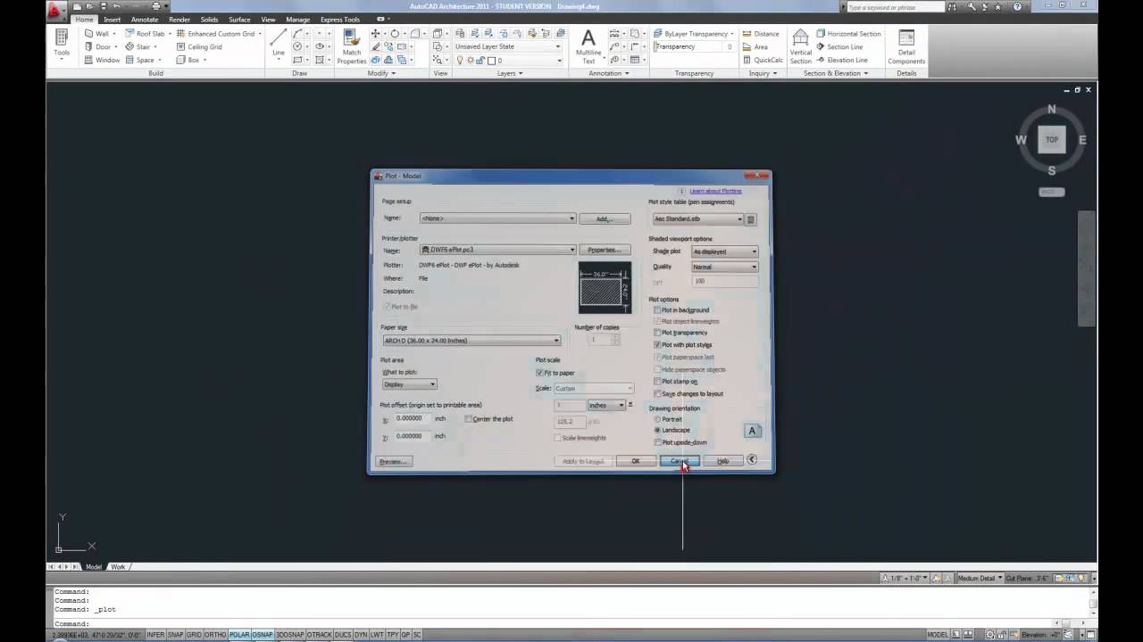Collapse Plot dialog with arrow button
The width and height of the screenshot is (1143, 642).
(x=752, y=460)
